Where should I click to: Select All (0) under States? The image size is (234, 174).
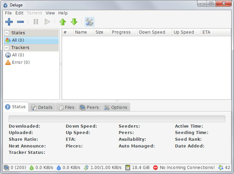31,40
